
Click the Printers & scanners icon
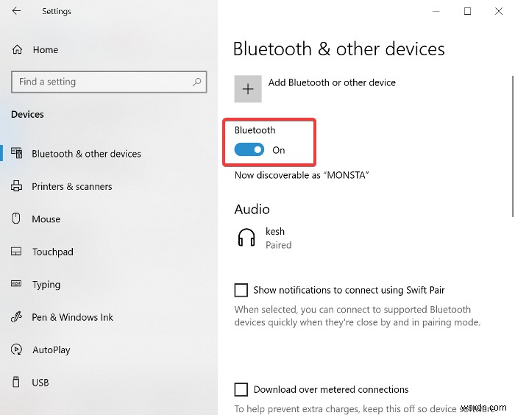(x=16, y=186)
